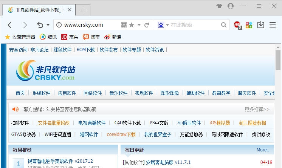Click the vertical scrollbar thumb

click(278, 60)
